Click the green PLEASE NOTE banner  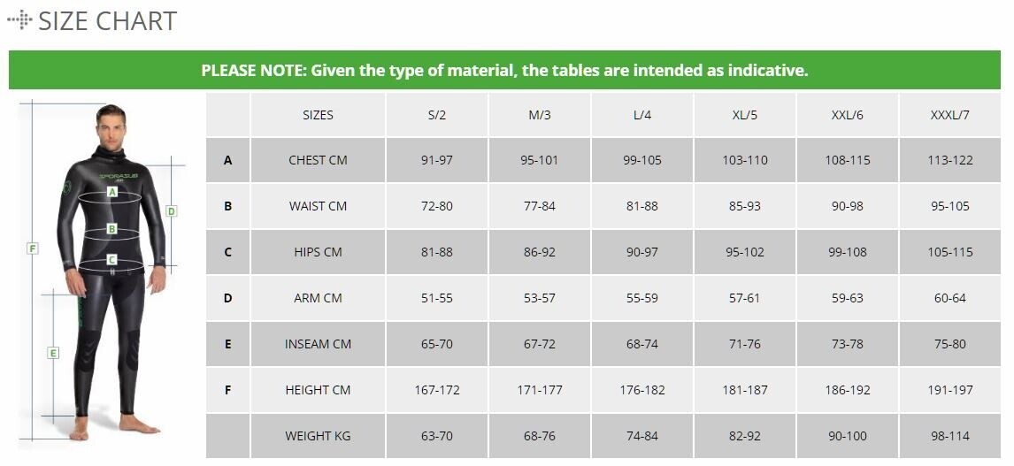[x=504, y=70]
